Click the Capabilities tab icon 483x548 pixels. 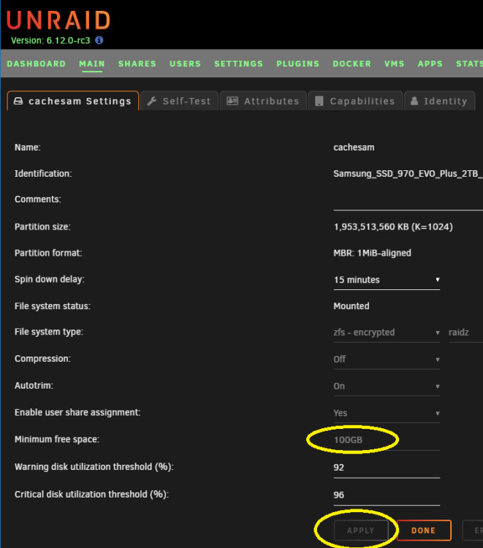click(319, 102)
